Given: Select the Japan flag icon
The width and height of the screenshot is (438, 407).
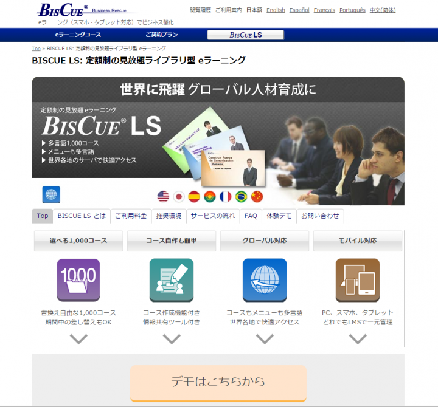Looking at the screenshot, I should [179, 196].
